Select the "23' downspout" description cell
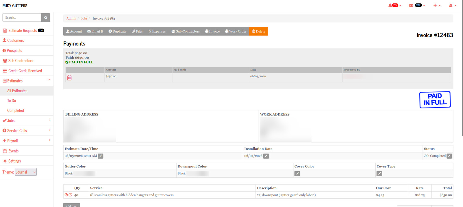Screen dimensions: 463x207 point(315,195)
